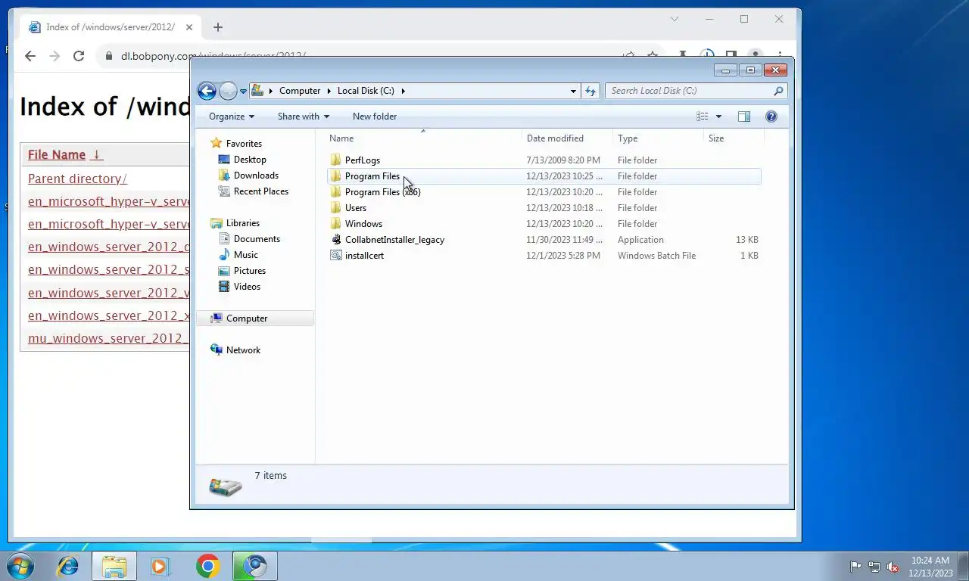
Task: Click the installcert file icon
Action: pos(336,256)
